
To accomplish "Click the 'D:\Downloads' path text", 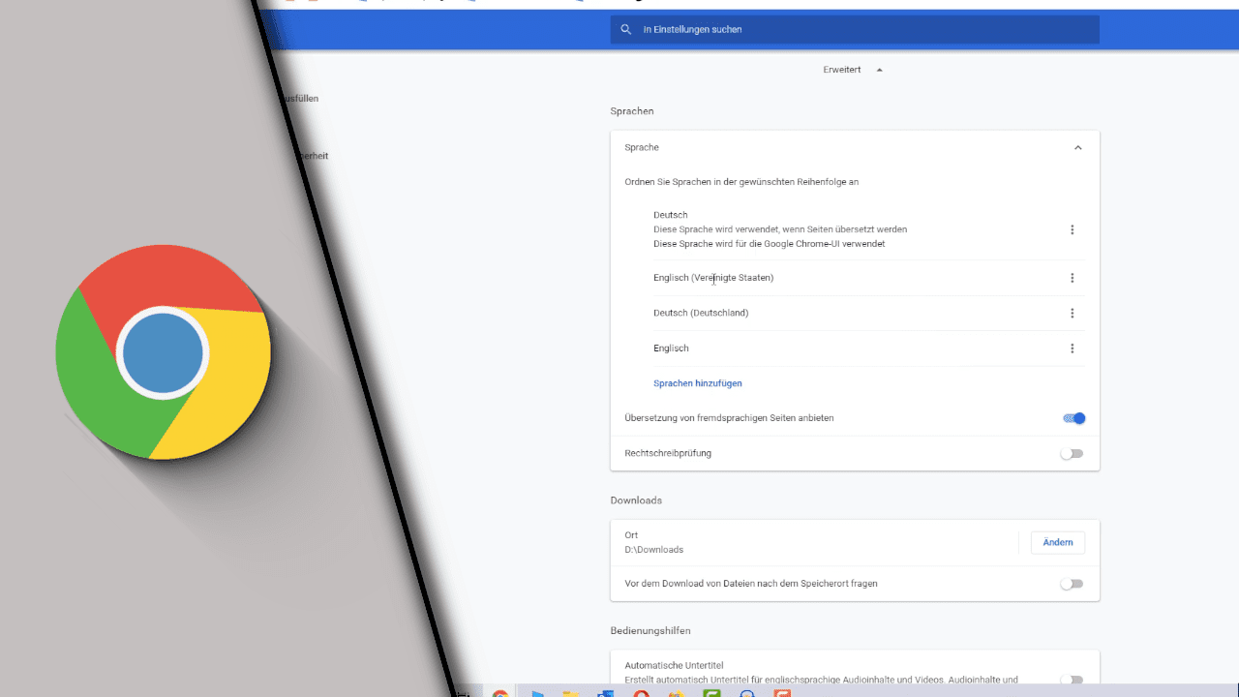I will tap(654, 550).
